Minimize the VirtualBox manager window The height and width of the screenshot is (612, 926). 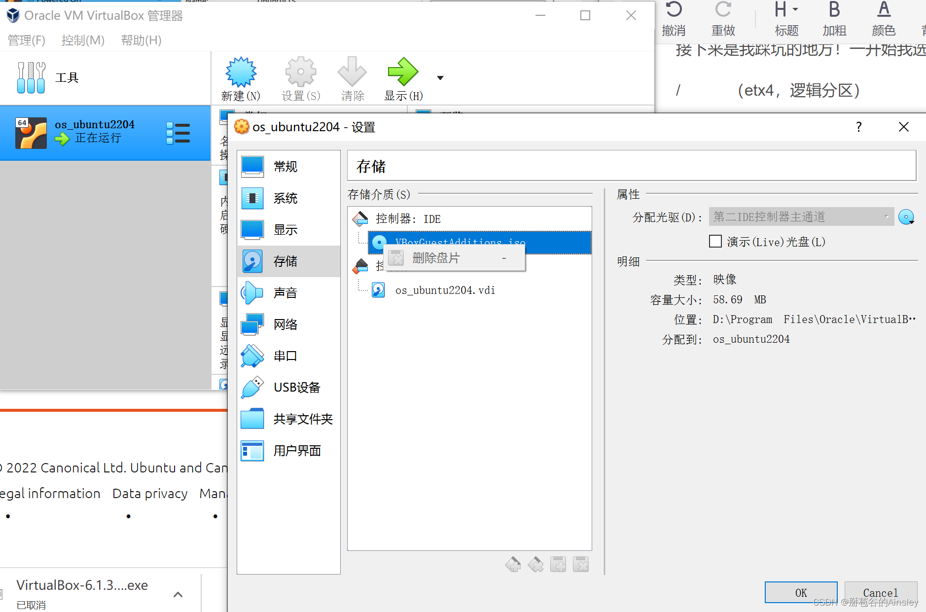540,16
